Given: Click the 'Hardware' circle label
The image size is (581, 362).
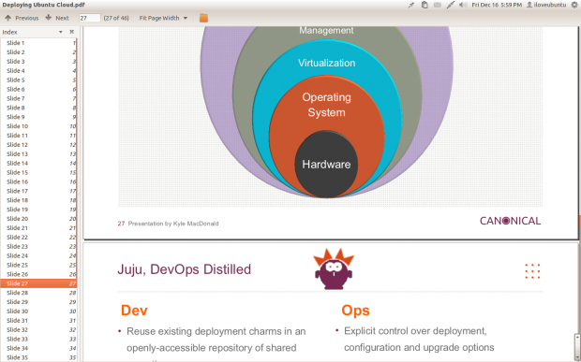Looking at the screenshot, I should (x=326, y=165).
